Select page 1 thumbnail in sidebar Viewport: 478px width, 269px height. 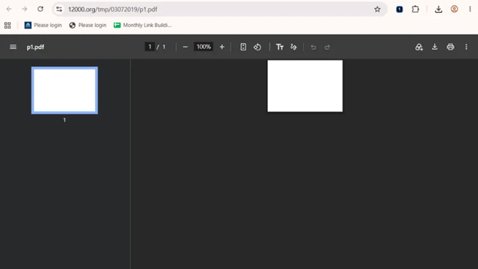(65, 90)
